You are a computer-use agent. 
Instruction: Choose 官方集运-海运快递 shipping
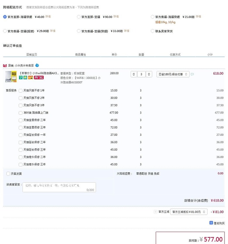coord(153,17)
